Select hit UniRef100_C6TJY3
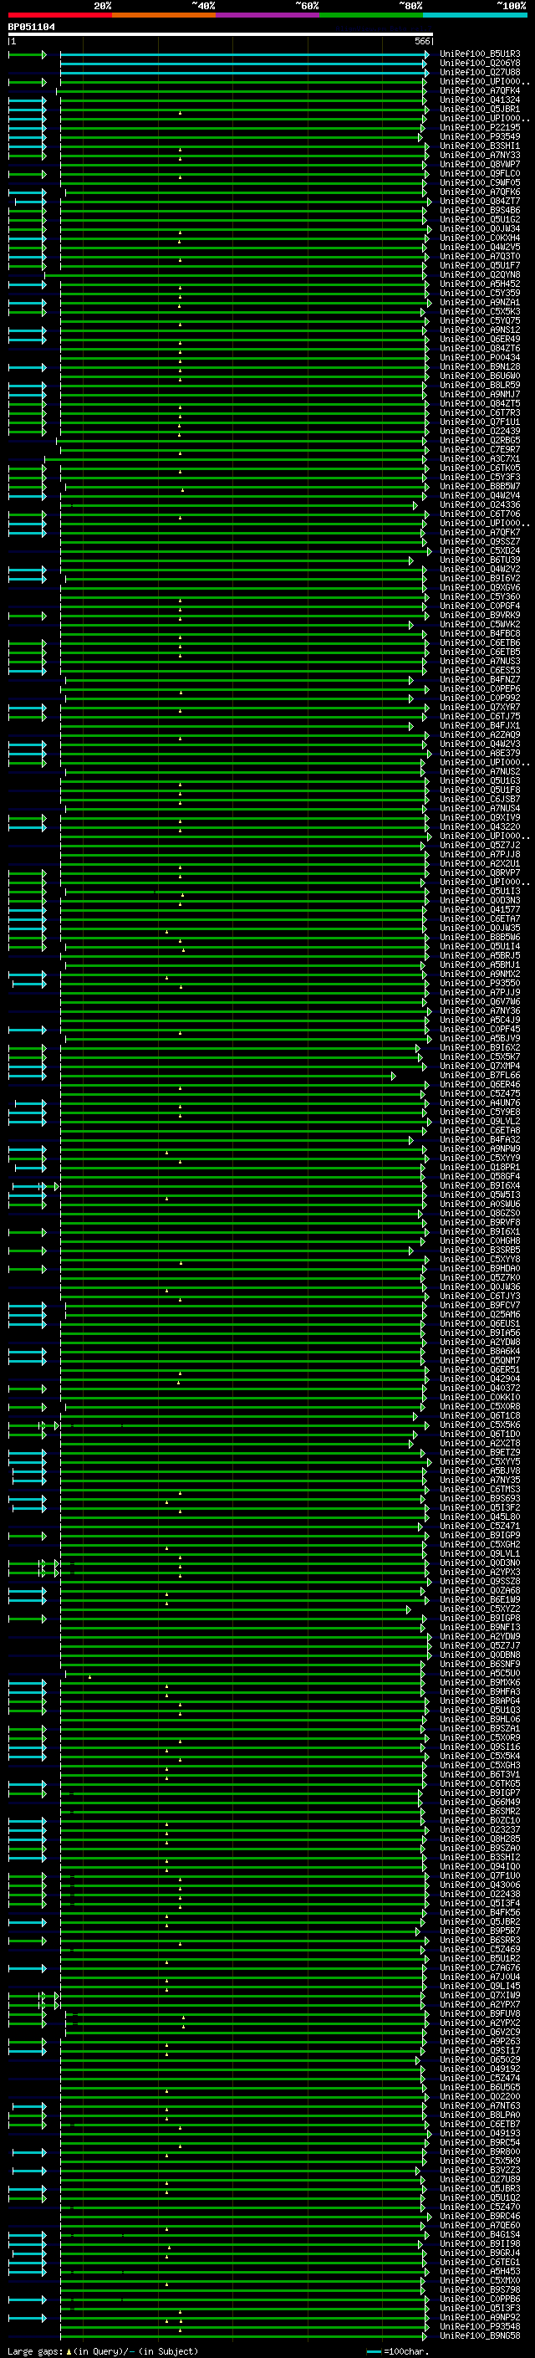535x2358 pixels. 480,1297
